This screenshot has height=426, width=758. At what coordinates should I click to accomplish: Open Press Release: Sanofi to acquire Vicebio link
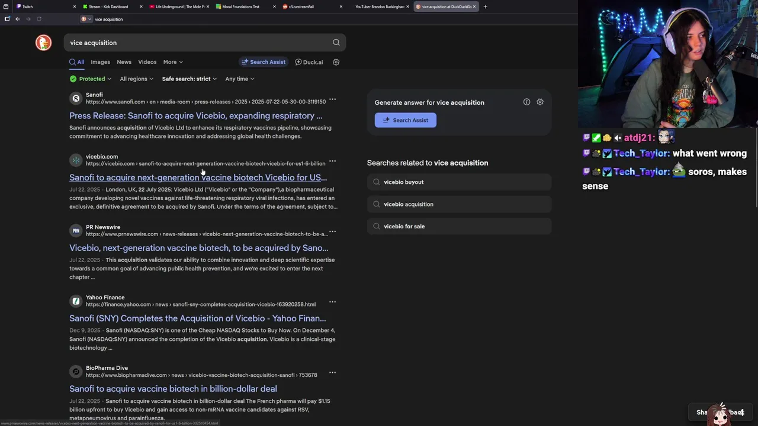pyautogui.click(x=196, y=116)
